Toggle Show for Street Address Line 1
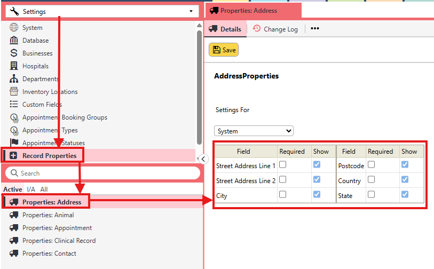434x269 pixels. [x=317, y=165]
